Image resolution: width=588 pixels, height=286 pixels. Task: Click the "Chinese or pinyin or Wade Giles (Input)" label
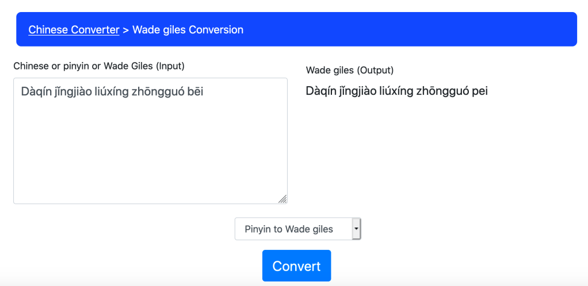click(x=99, y=66)
